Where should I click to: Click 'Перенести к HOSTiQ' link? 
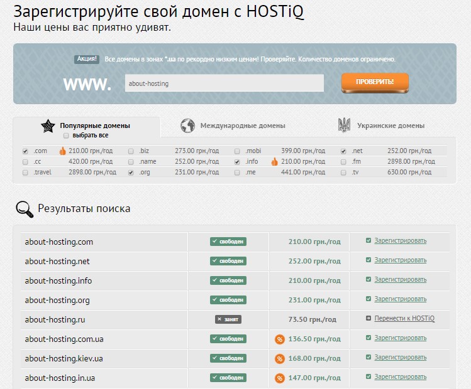(404, 318)
